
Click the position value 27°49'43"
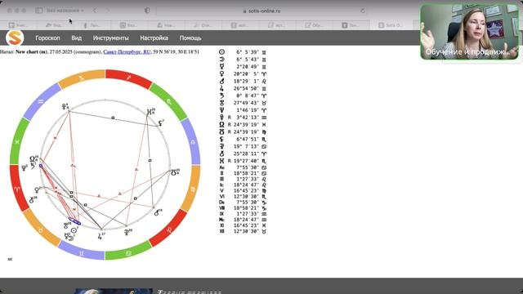246,103
